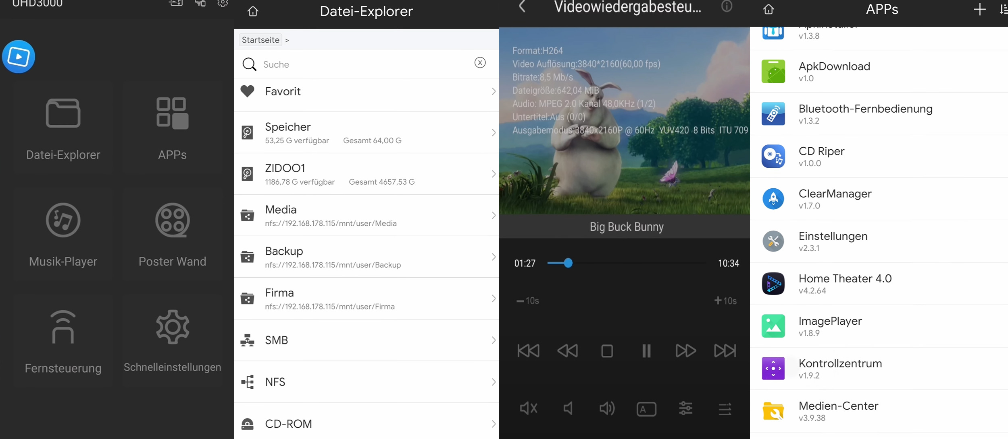
Task: Go back from Videowiedergabesteuerung screen
Action: (522, 6)
